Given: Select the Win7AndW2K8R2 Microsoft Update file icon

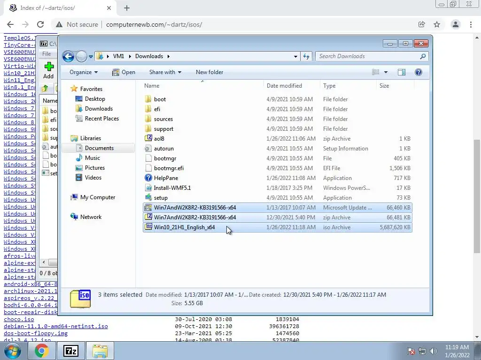Looking at the screenshot, I should point(148,208).
